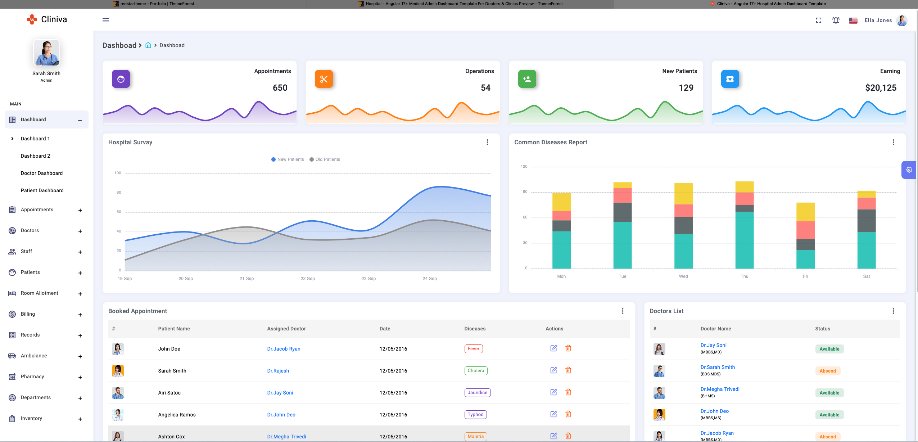Open the settings gear side panel
The image size is (918, 442).
909,170
